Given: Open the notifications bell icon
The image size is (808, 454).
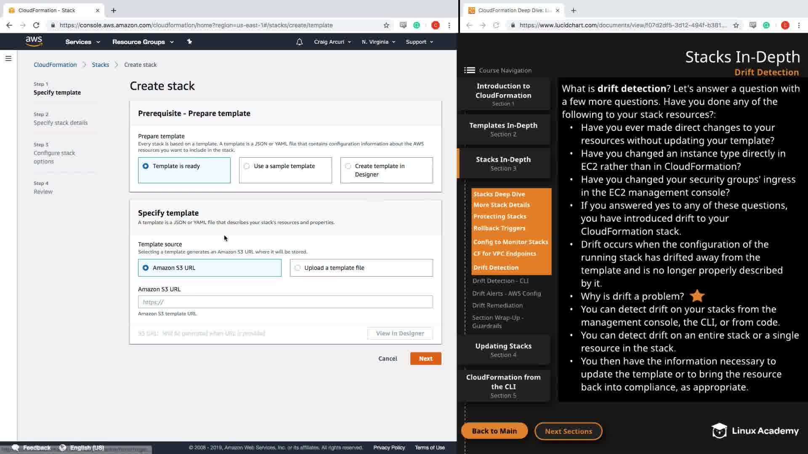Looking at the screenshot, I should click(x=299, y=42).
